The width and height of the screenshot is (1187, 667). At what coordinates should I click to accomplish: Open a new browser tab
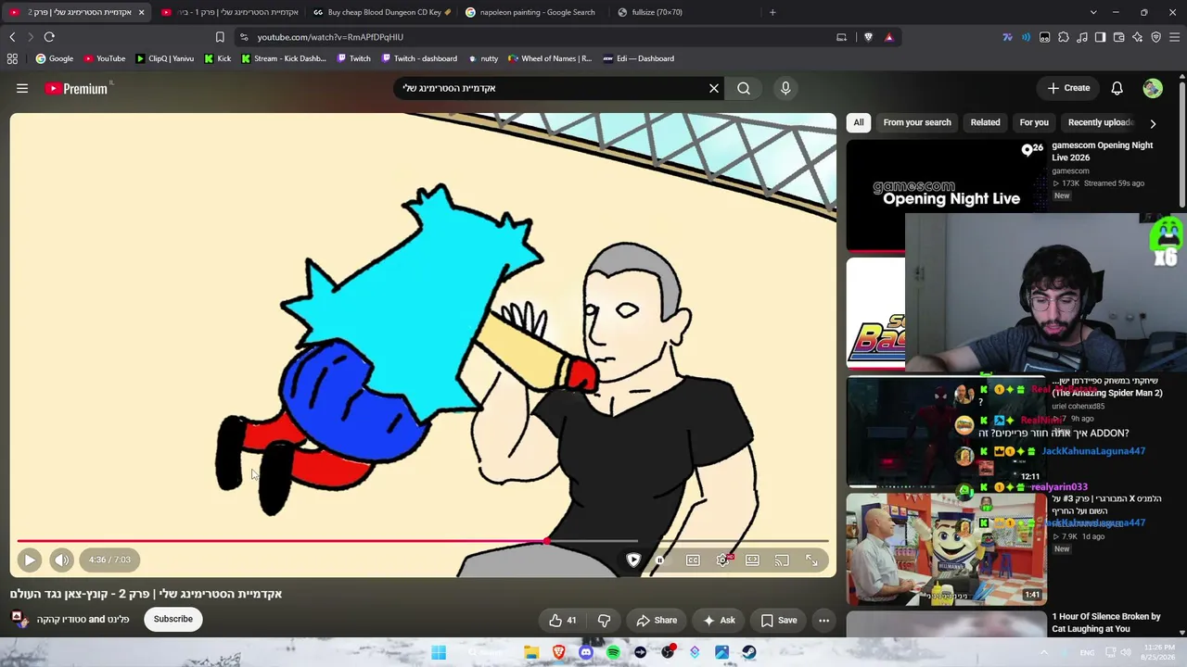point(772,12)
